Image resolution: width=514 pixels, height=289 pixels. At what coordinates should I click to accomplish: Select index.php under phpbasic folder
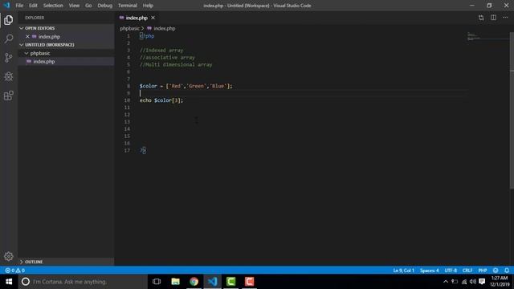[x=66, y=61]
